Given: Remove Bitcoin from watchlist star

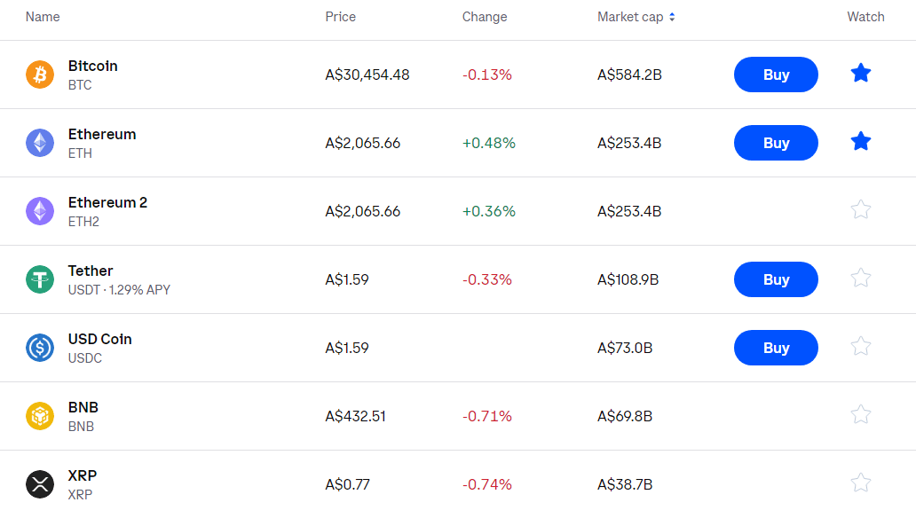Looking at the screenshot, I should point(860,74).
